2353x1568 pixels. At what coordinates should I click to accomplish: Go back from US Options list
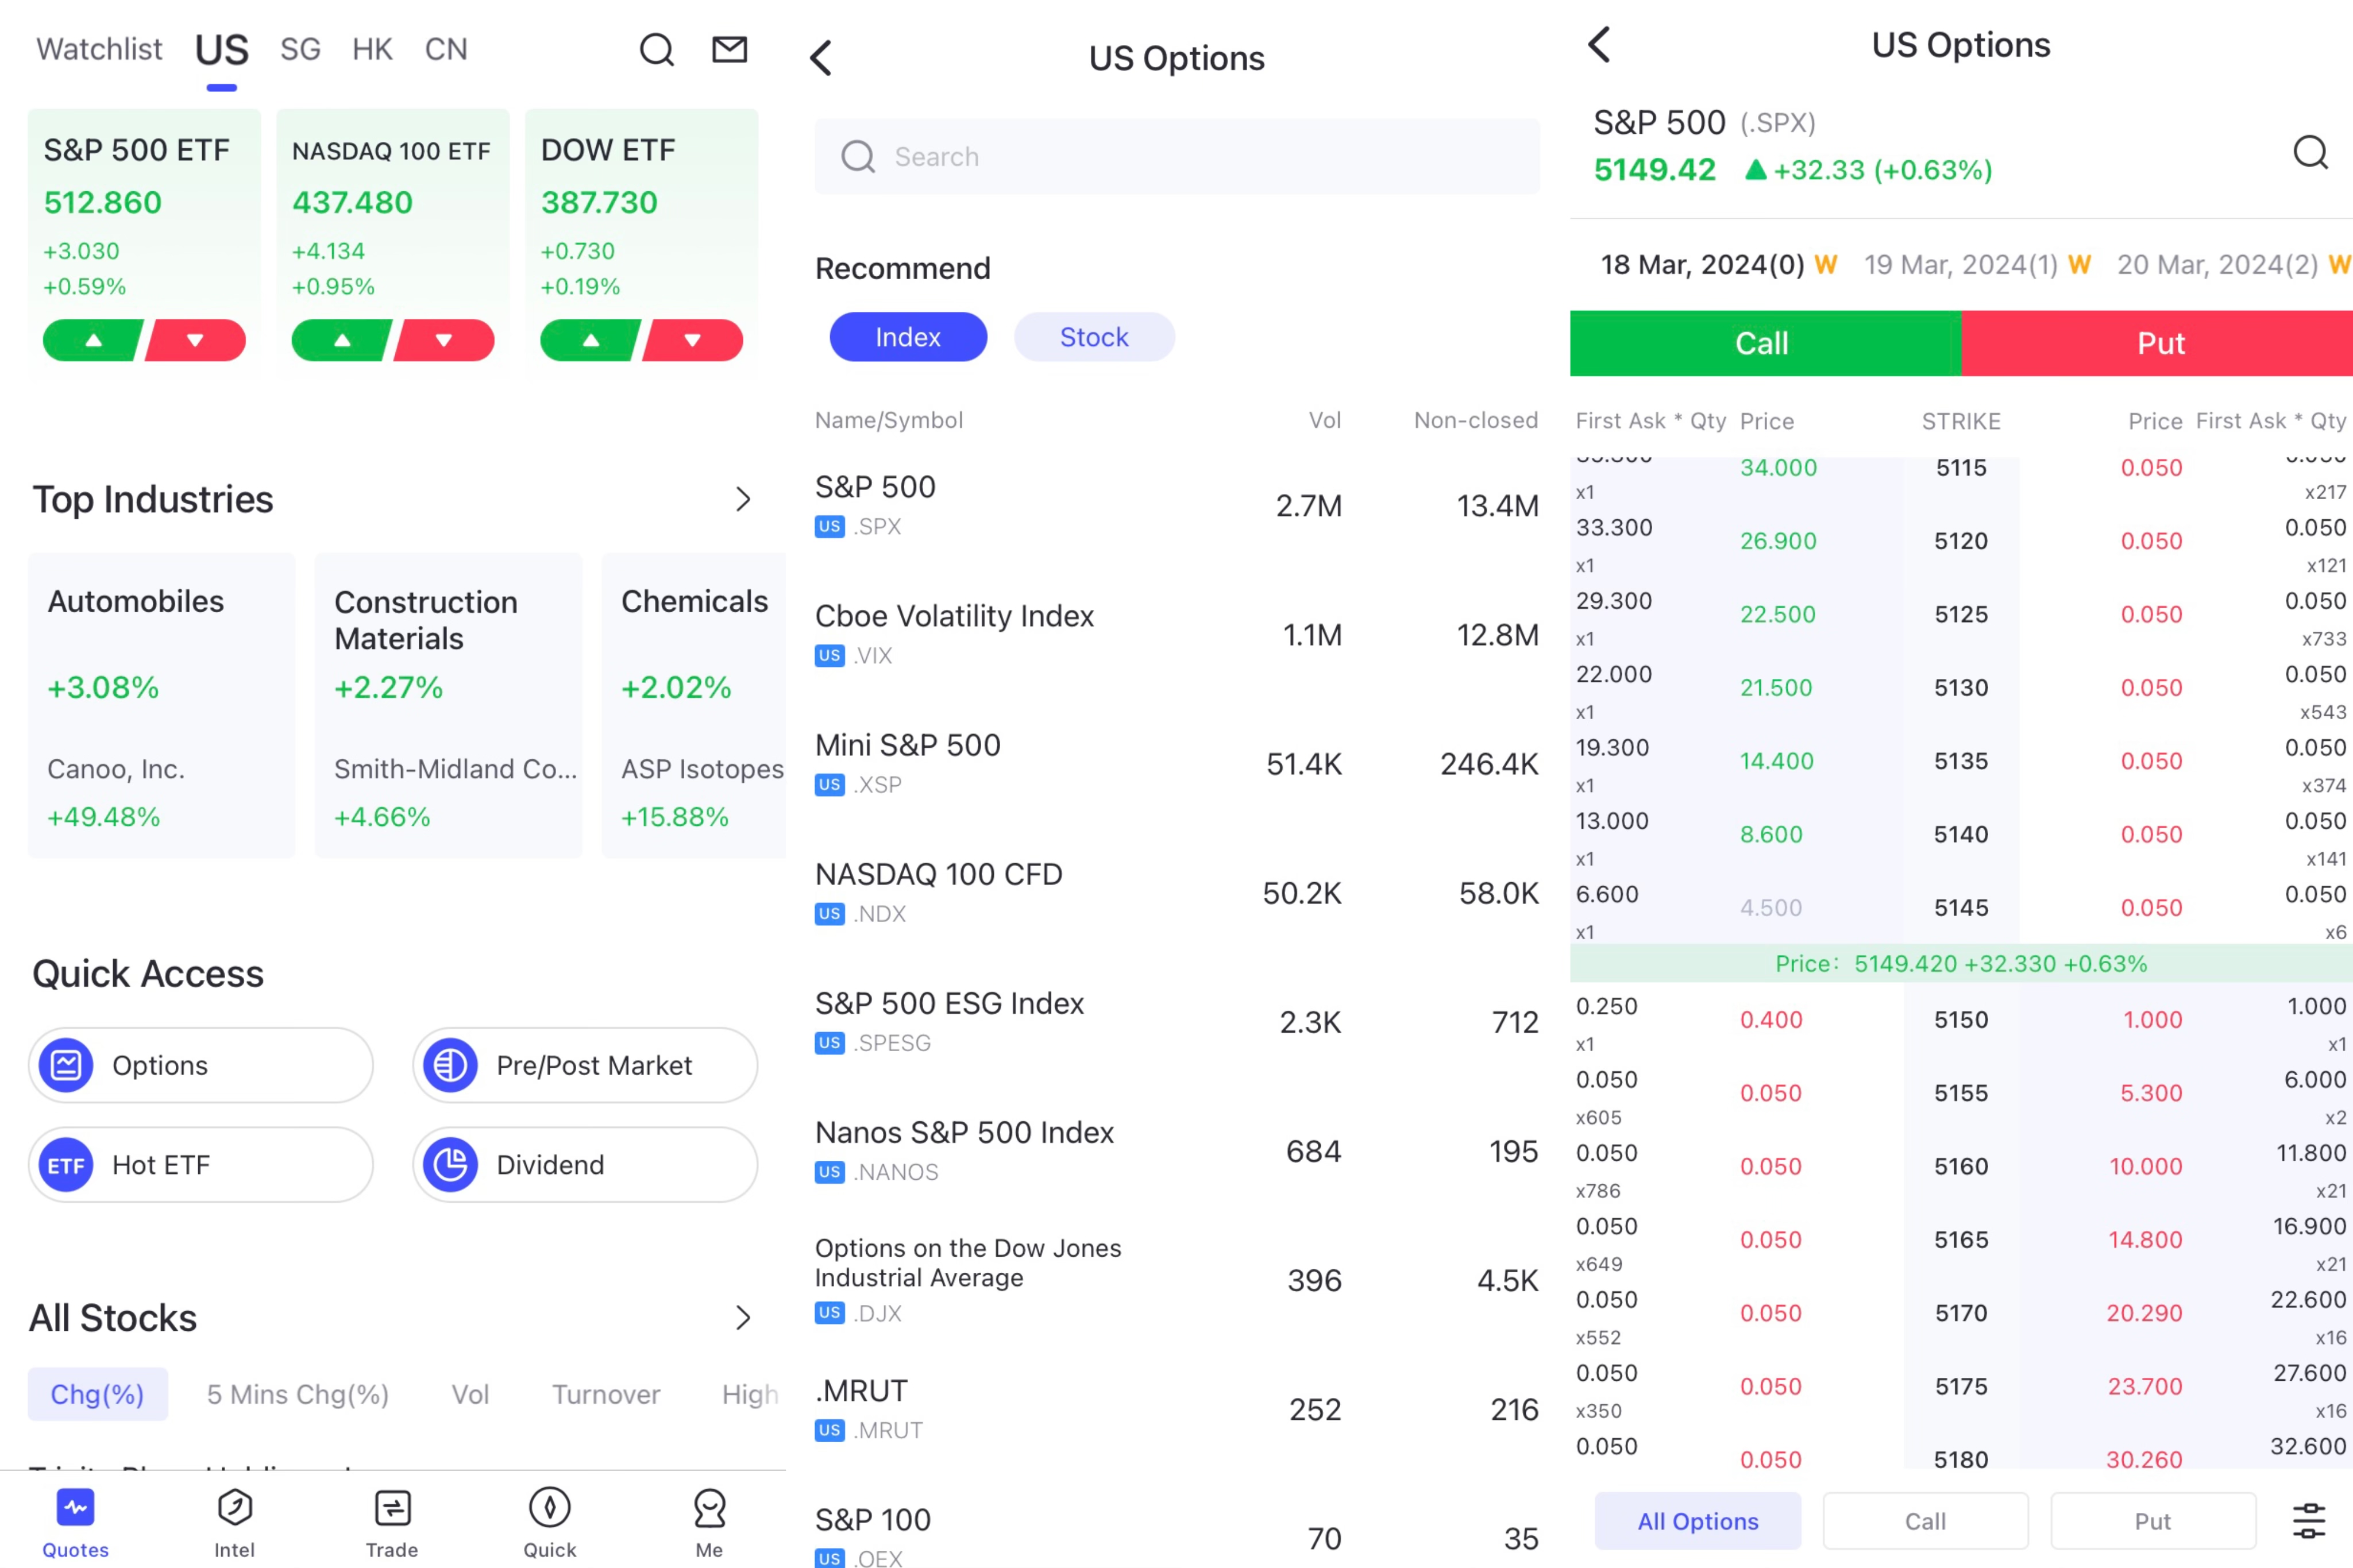(821, 58)
